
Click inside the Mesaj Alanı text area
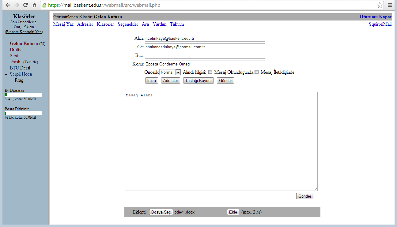(x=221, y=141)
